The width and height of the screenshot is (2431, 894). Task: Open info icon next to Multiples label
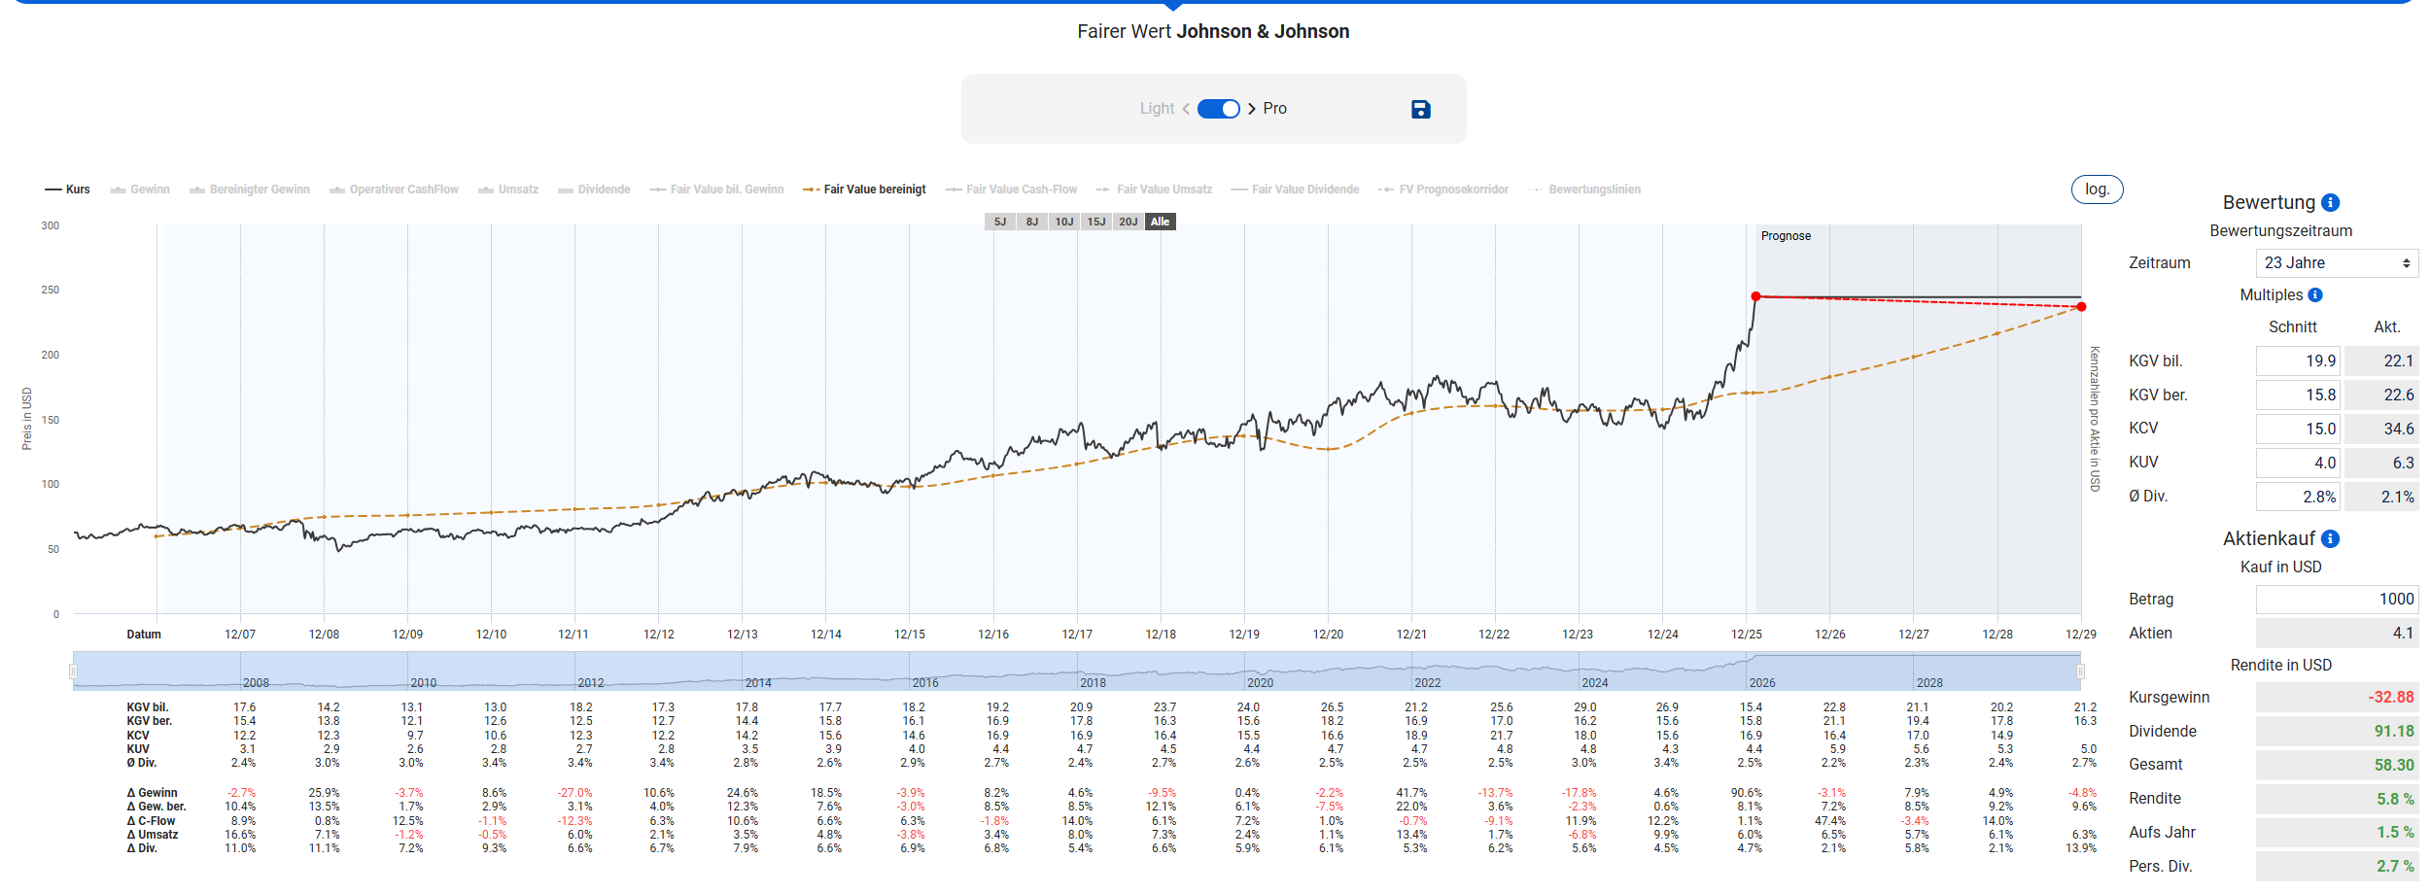[x=2315, y=295]
